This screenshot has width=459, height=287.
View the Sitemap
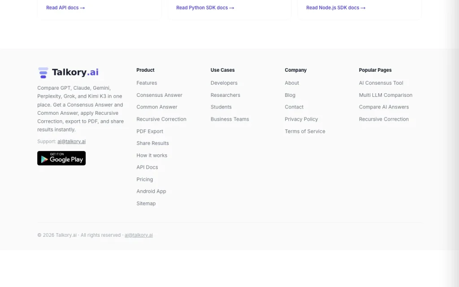pyautogui.click(x=146, y=204)
